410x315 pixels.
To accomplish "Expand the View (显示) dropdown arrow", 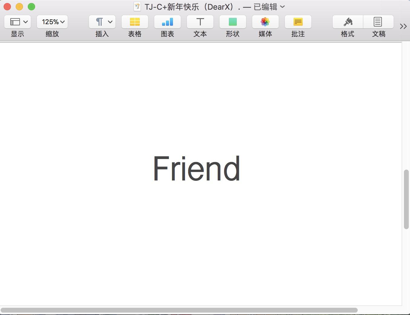I will (x=26, y=22).
